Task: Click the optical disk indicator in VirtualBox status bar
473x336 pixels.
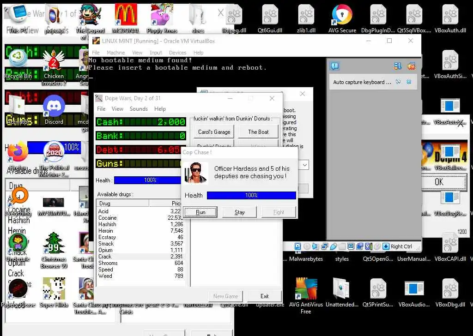Action: [307, 246]
